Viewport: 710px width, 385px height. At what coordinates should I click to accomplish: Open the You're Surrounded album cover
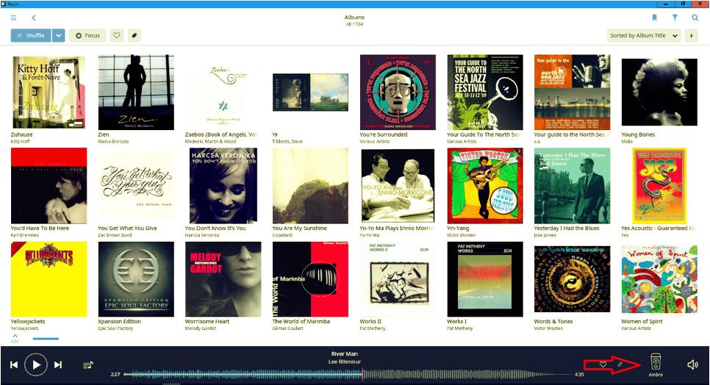tap(398, 93)
